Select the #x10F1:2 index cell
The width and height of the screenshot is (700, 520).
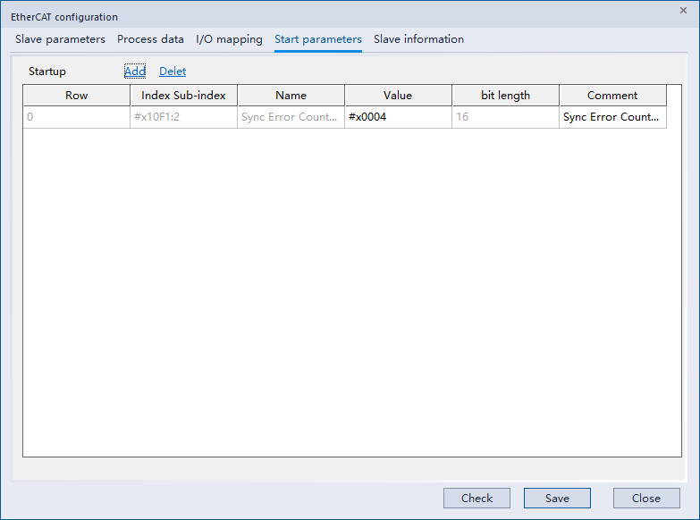click(183, 117)
